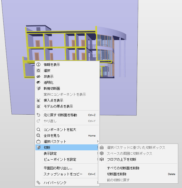Click the model origin icon beside モデルの原点を表示

(x=38, y=106)
